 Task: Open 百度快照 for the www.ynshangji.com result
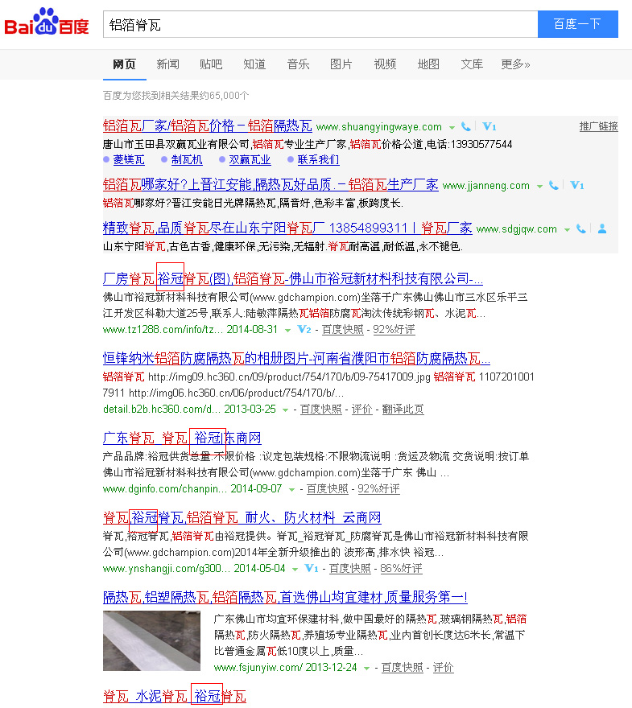point(349,569)
